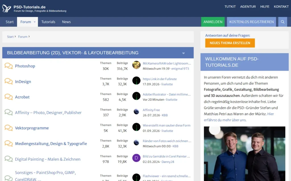Click the Forum breadcrumb link
Viewport: 291px width, 181px height.
pos(23,37)
